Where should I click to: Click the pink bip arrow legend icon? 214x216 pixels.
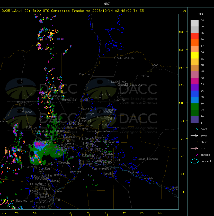pyautogui.click(x=194, y=148)
